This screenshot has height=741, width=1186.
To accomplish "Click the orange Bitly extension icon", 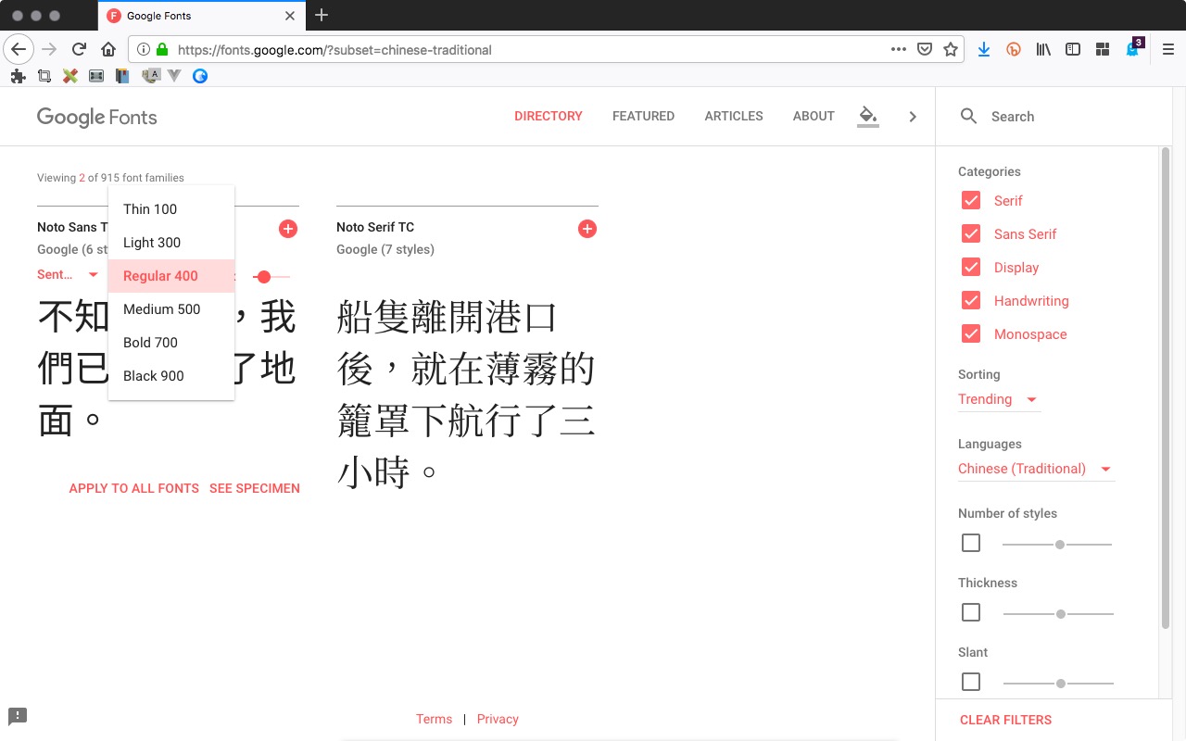I will (x=1014, y=50).
